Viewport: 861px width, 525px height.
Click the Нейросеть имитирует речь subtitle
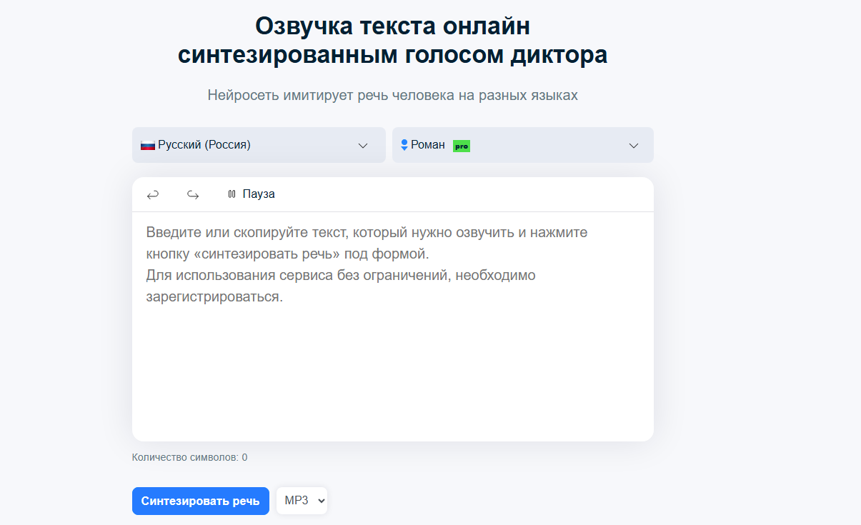392,95
